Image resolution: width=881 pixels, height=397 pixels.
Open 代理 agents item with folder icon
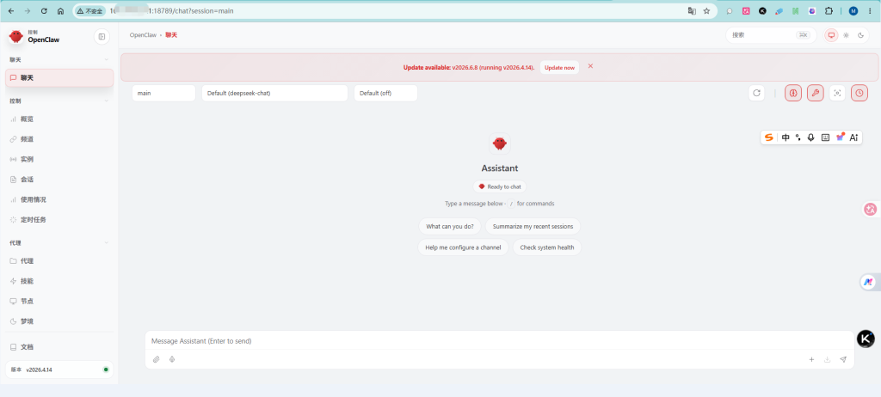(x=59, y=261)
